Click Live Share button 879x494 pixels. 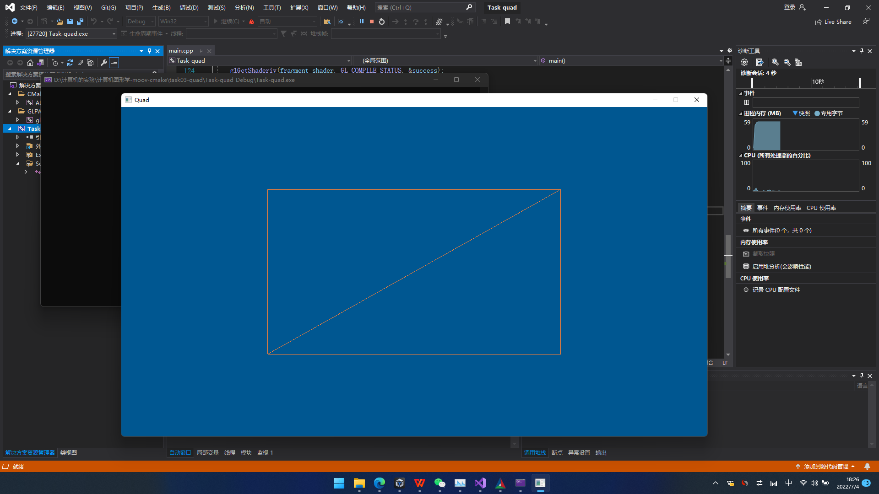pos(833,22)
